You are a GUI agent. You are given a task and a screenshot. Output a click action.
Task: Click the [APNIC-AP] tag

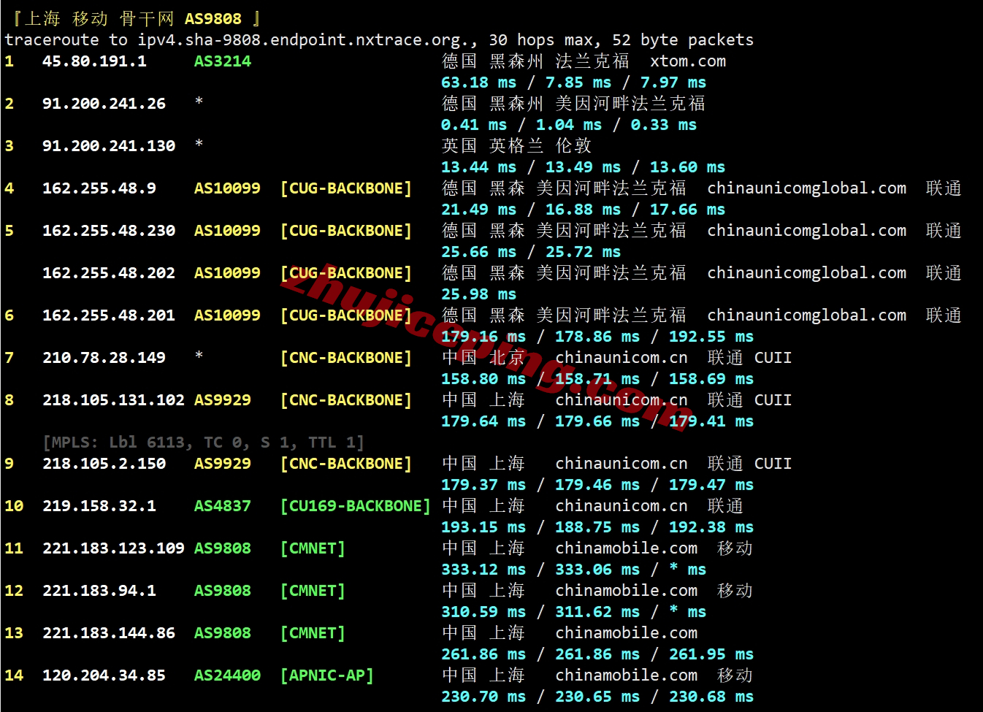click(326, 675)
